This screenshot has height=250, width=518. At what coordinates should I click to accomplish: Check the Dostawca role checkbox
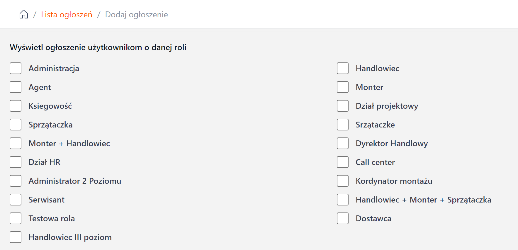pyautogui.click(x=343, y=218)
